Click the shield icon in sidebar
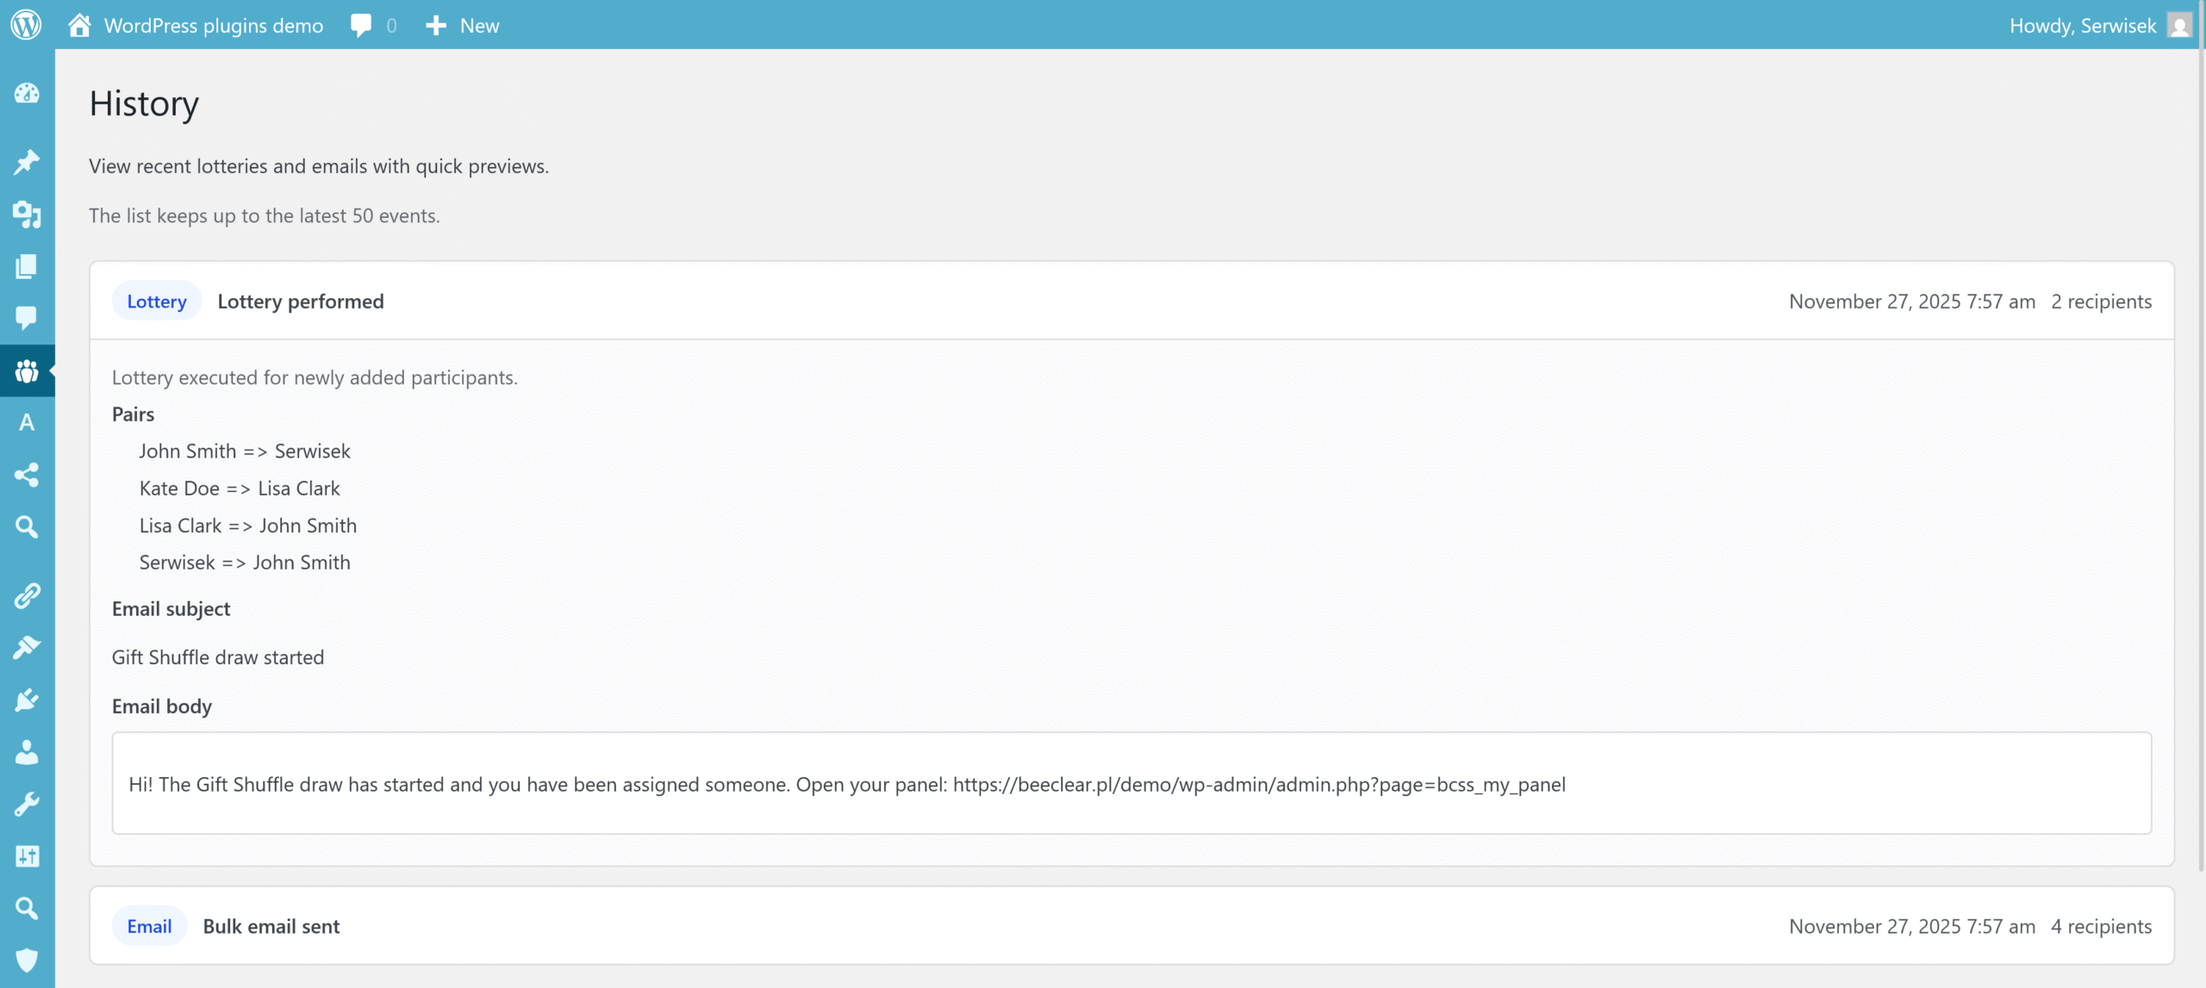The height and width of the screenshot is (988, 2206). 27,960
